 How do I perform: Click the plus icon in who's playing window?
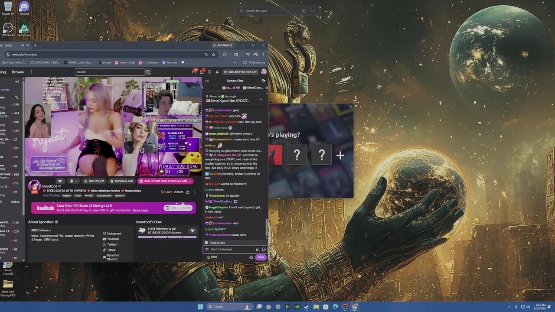coord(340,155)
